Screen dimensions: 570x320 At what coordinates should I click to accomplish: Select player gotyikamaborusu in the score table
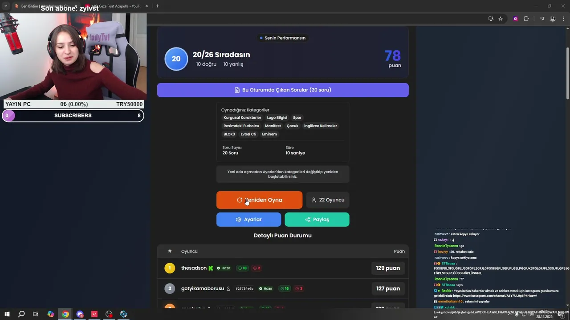(x=203, y=288)
